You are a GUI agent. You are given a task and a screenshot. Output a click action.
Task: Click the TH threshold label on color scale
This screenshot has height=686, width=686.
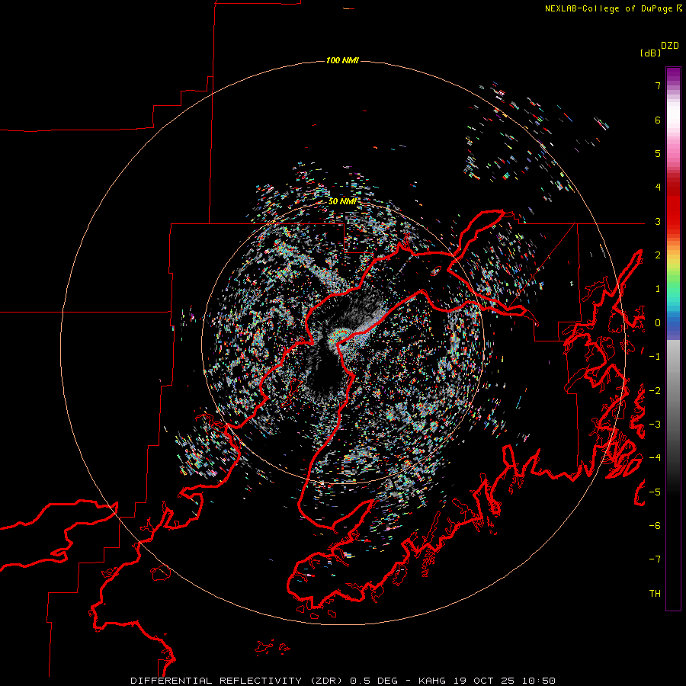coord(655,594)
